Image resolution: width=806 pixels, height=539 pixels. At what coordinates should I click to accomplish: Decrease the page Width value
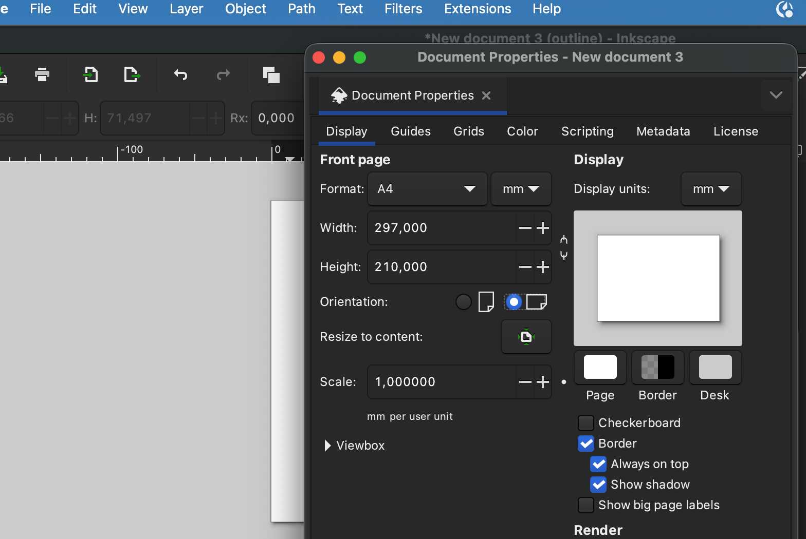pyautogui.click(x=525, y=228)
